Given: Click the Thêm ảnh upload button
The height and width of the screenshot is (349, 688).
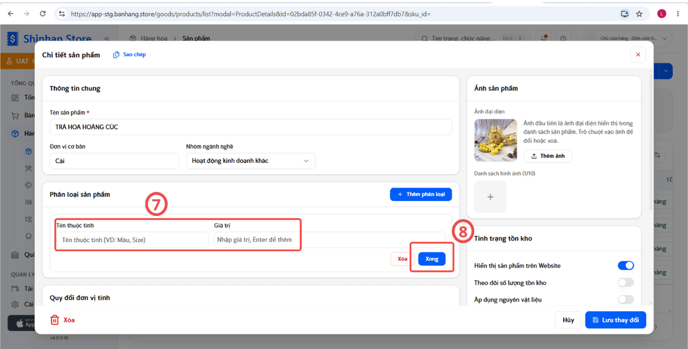Looking at the screenshot, I should point(548,156).
